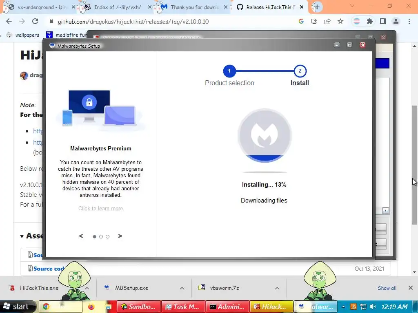This screenshot has height=313, width=418.
Task: Open the Extensions puzzle icon
Action: (369, 21)
